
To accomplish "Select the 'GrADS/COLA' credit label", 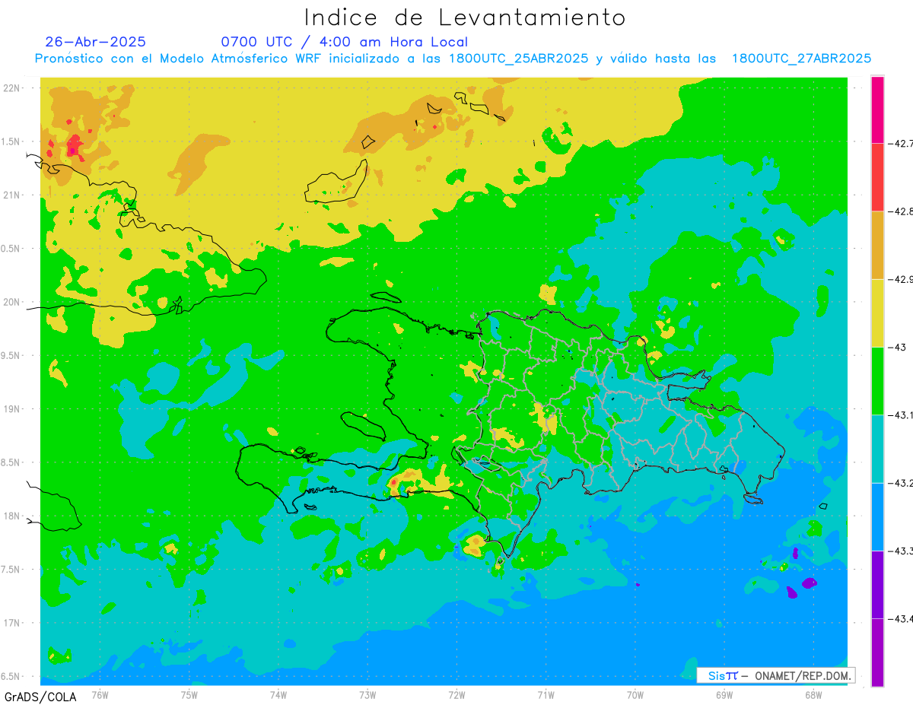I will (x=39, y=697).
